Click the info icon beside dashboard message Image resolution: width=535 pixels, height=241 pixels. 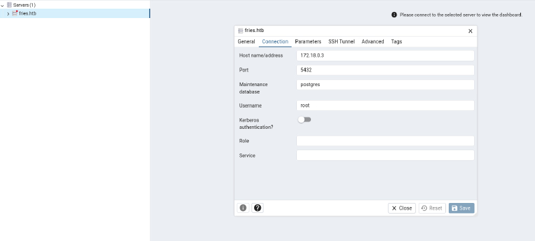tap(394, 15)
